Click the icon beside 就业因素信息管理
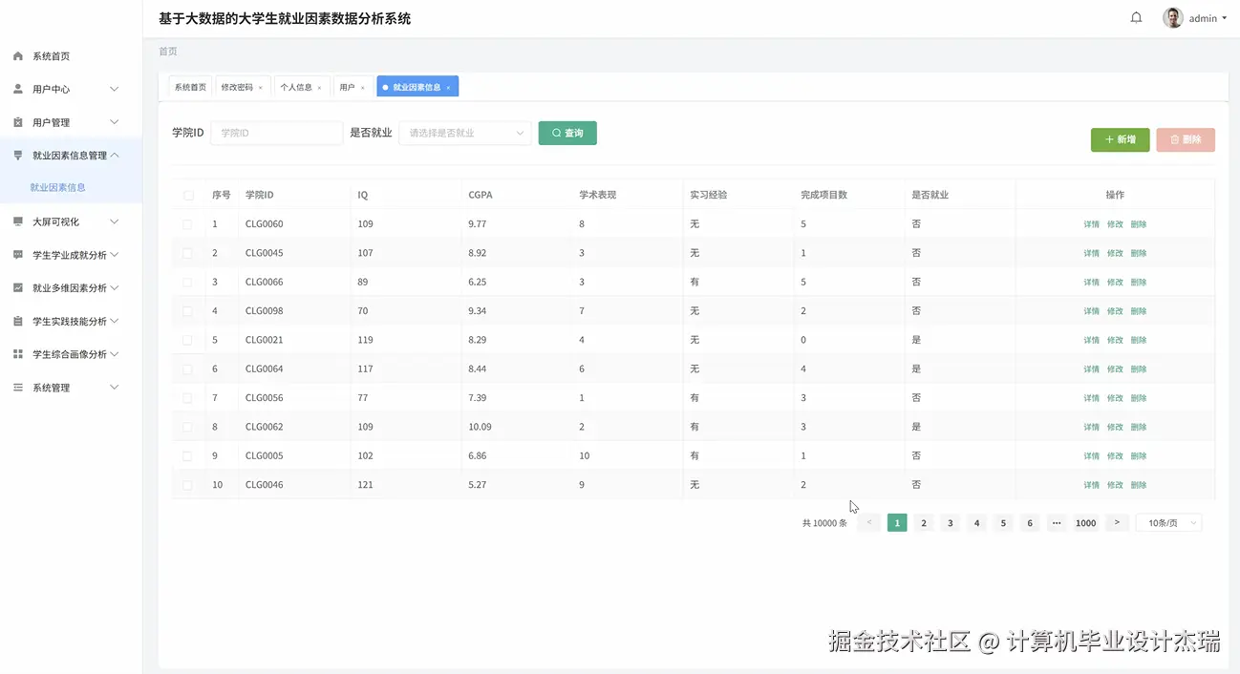Image resolution: width=1240 pixels, height=674 pixels. (17, 155)
